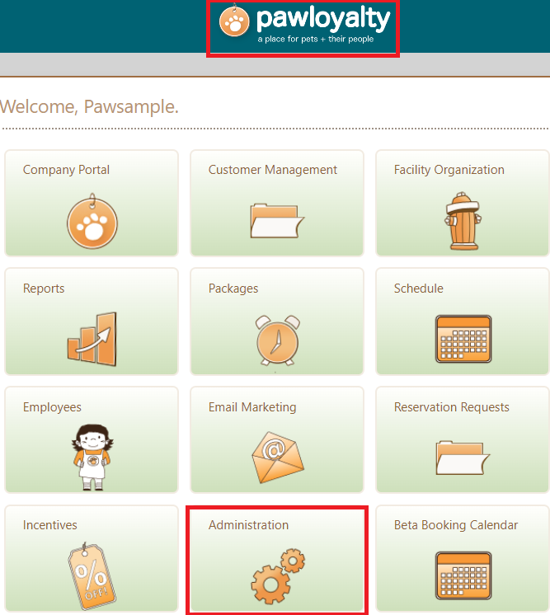550x615 pixels.
Task: Open the Email Marketing envelope icon
Action: click(x=278, y=458)
